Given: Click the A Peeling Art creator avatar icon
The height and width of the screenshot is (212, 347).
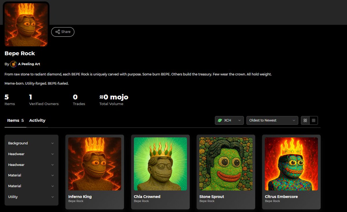Looking at the screenshot, I should 14,64.
